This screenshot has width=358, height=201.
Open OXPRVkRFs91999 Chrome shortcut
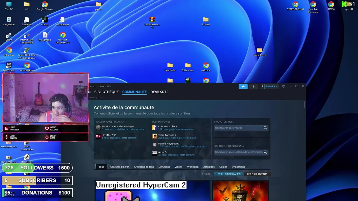(x=295, y=6)
